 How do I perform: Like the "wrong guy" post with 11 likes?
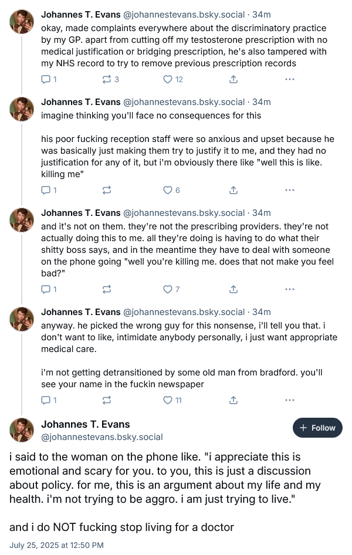pos(168,400)
